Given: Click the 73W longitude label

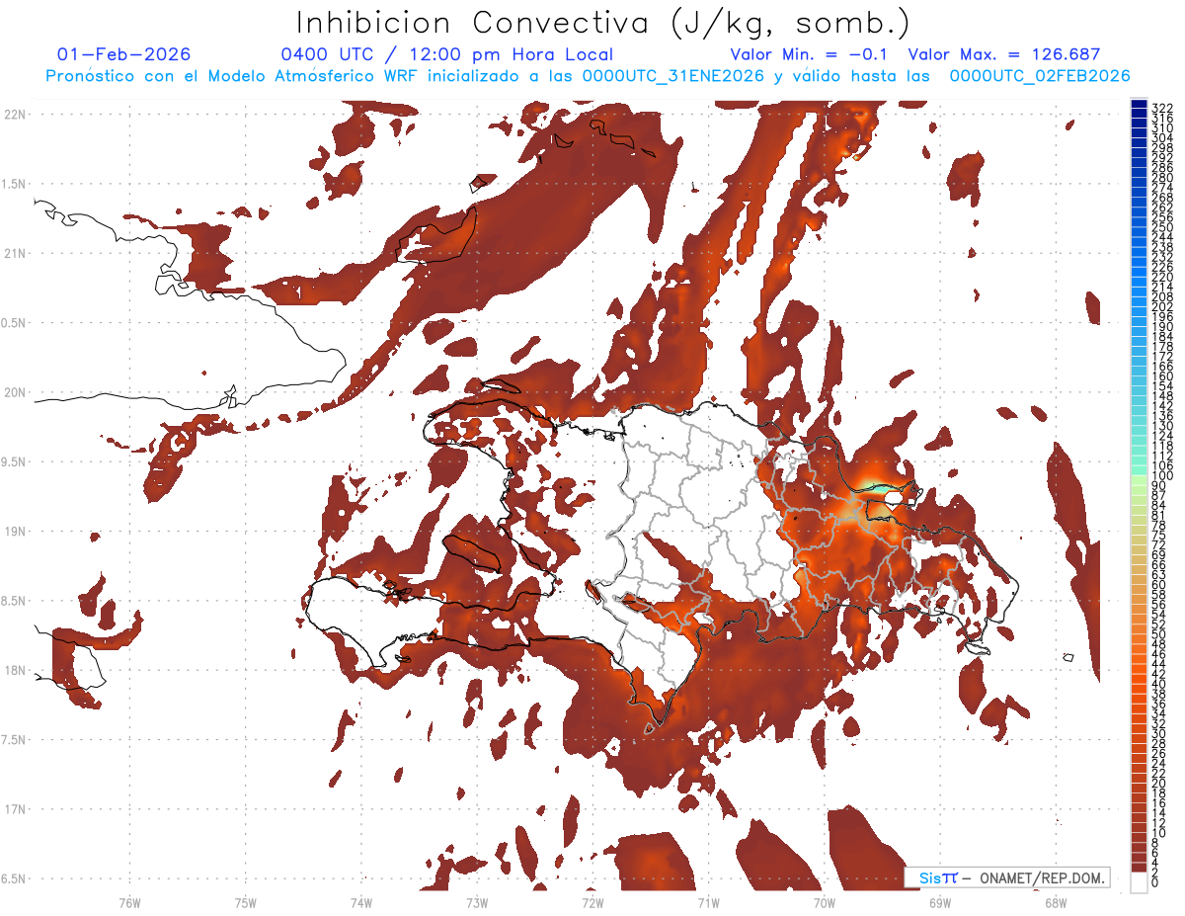Looking at the screenshot, I should (x=477, y=902).
